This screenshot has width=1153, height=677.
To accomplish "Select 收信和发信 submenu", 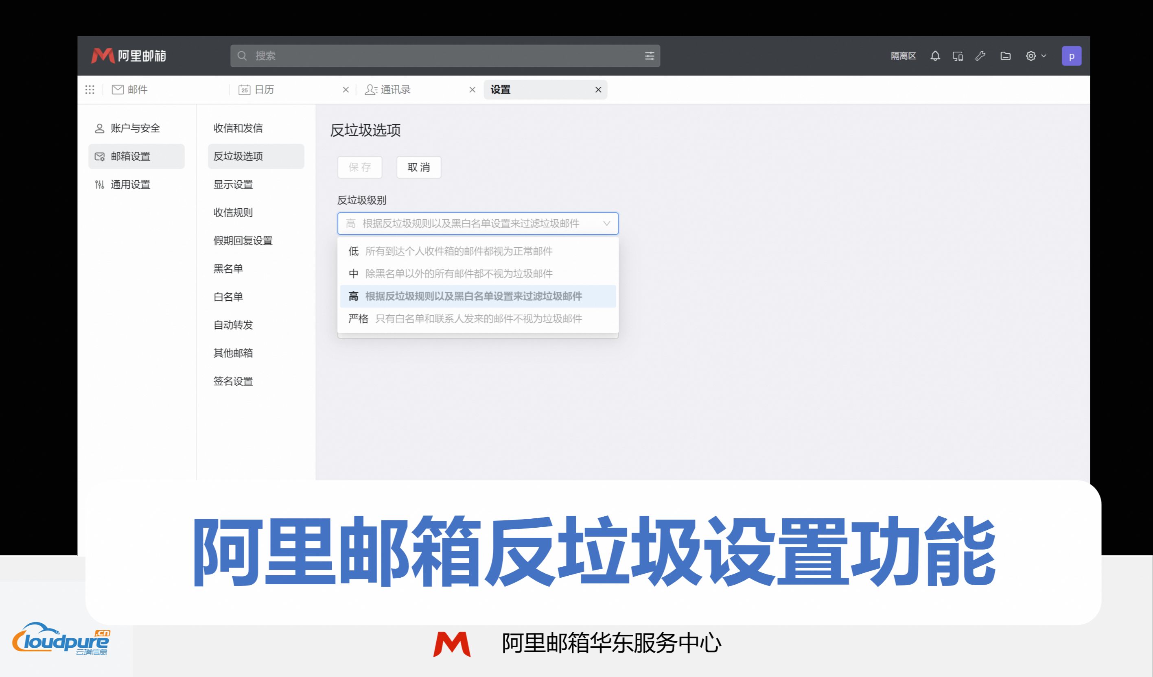I will [256, 129].
